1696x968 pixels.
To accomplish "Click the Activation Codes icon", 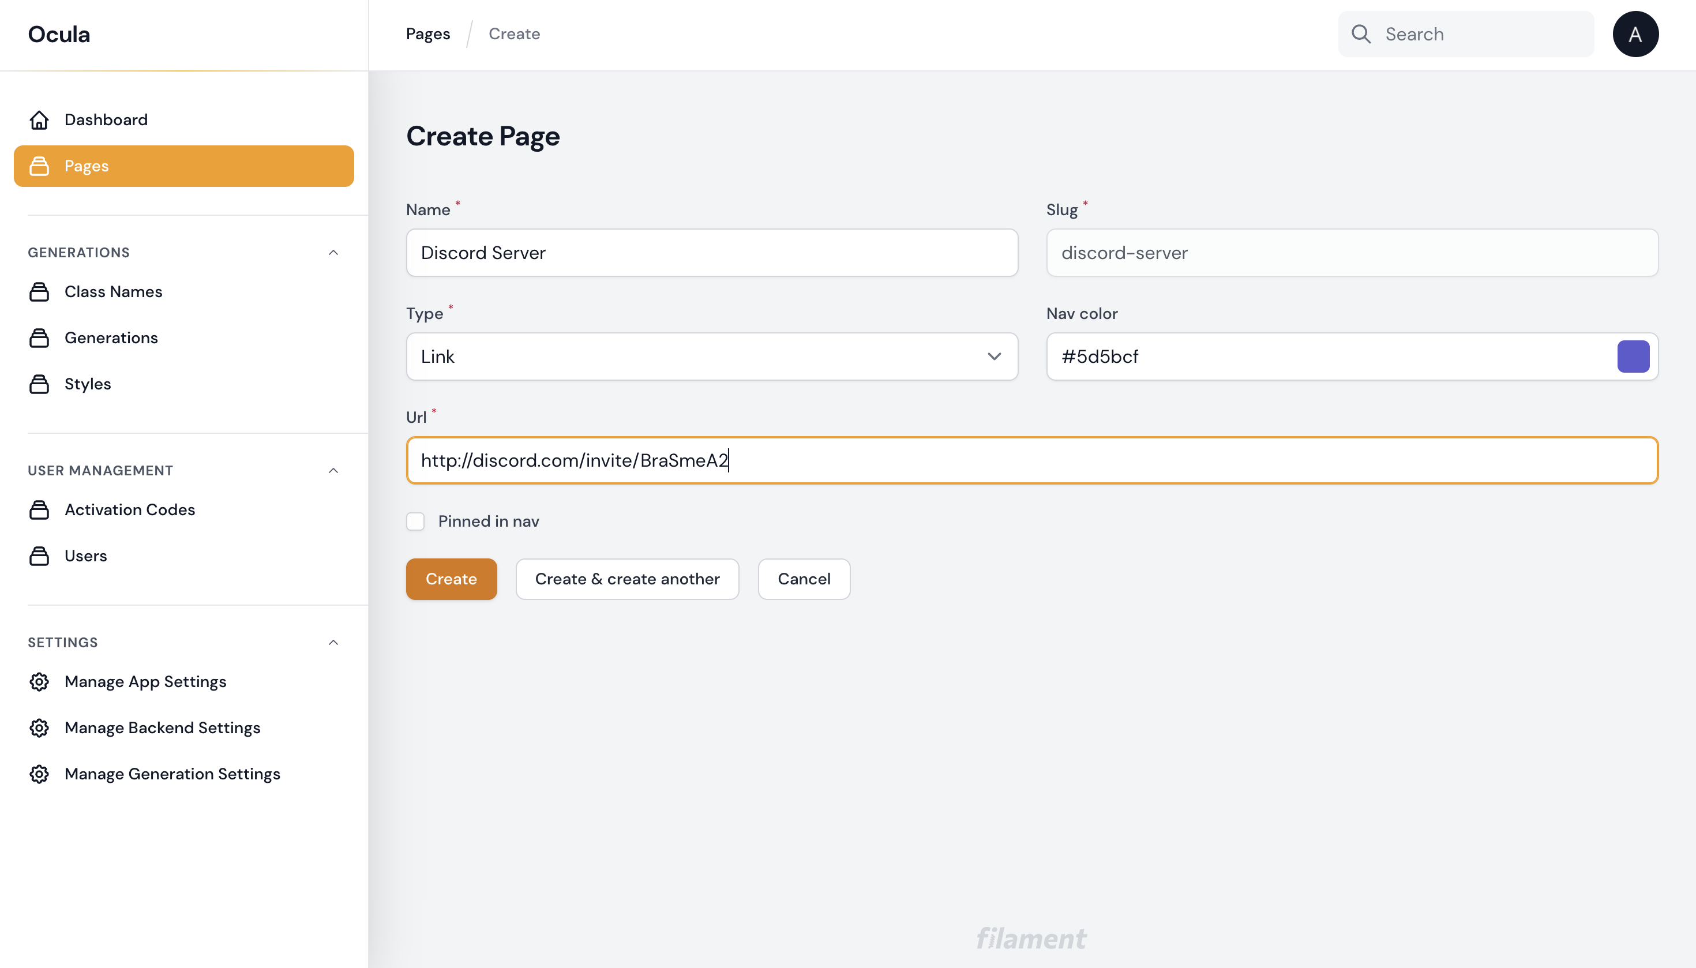I will (39, 510).
